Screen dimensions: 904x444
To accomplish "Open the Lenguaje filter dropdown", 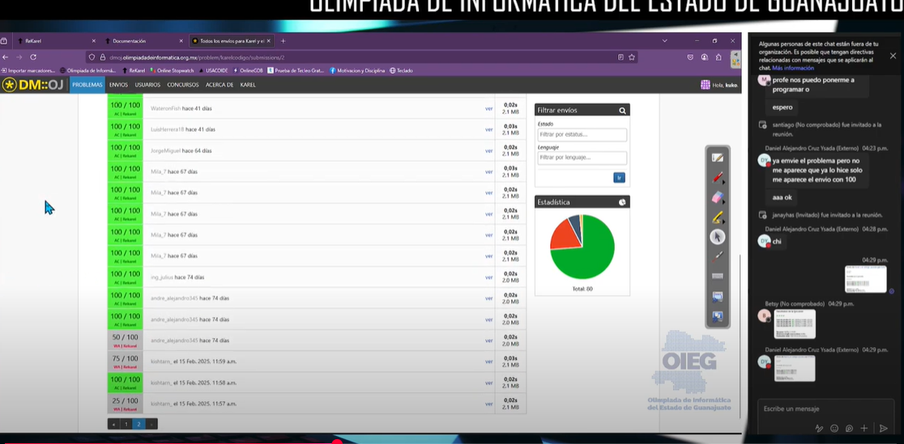I will [582, 158].
